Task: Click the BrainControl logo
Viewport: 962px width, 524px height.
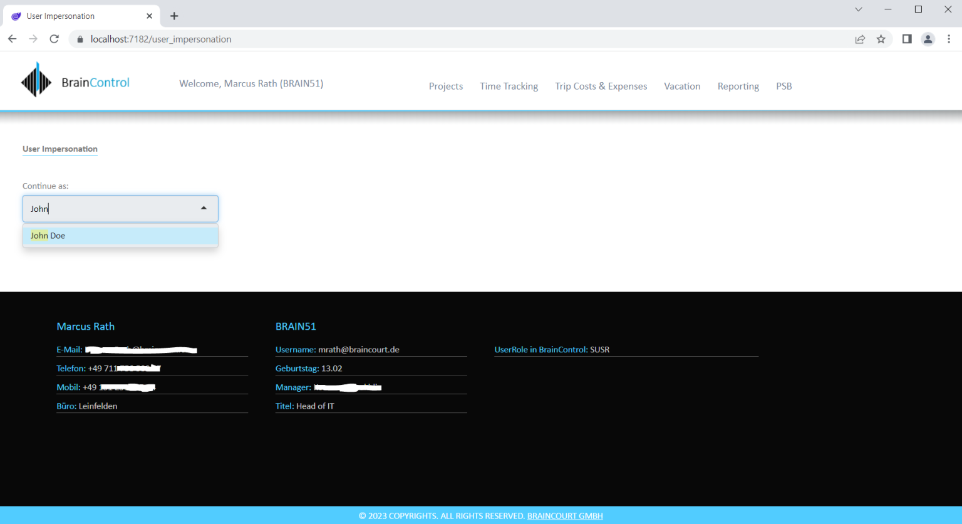Action: point(75,80)
